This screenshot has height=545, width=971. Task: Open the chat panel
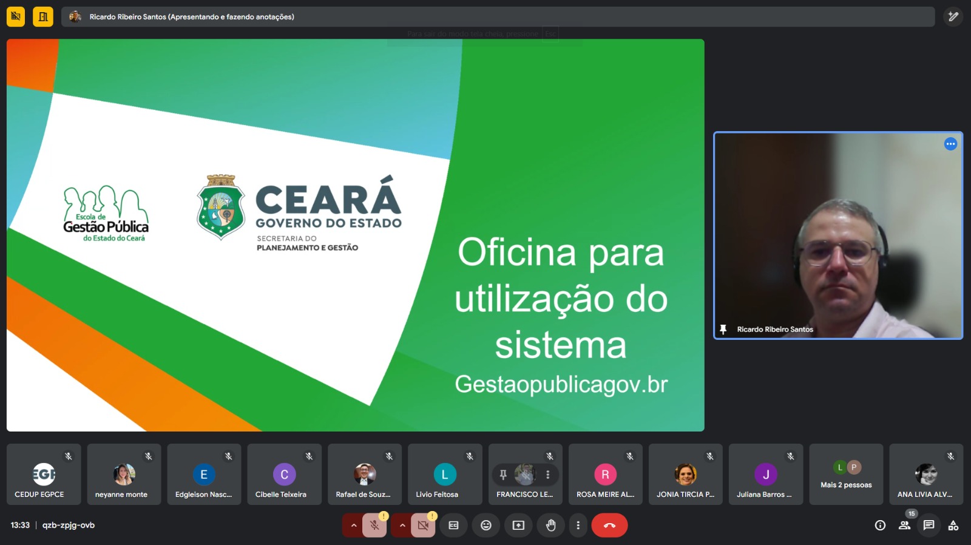pos(929,526)
